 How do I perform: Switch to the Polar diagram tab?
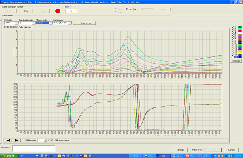click(25, 27)
